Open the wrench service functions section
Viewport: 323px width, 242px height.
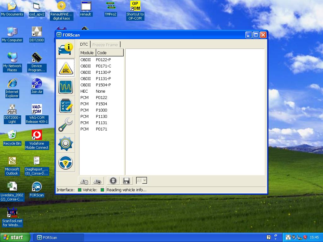[x=66, y=124]
